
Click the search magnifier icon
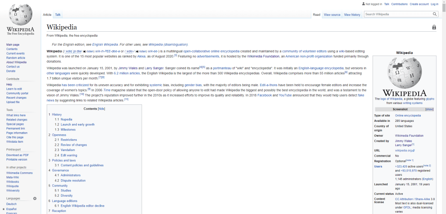tap(435, 14)
